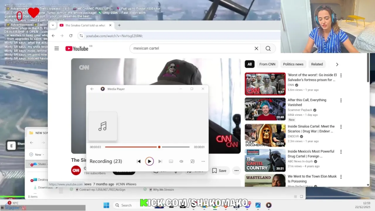Open options menu for 'After this Call' video
Screen dimensions: 375x211
(x=341, y=101)
